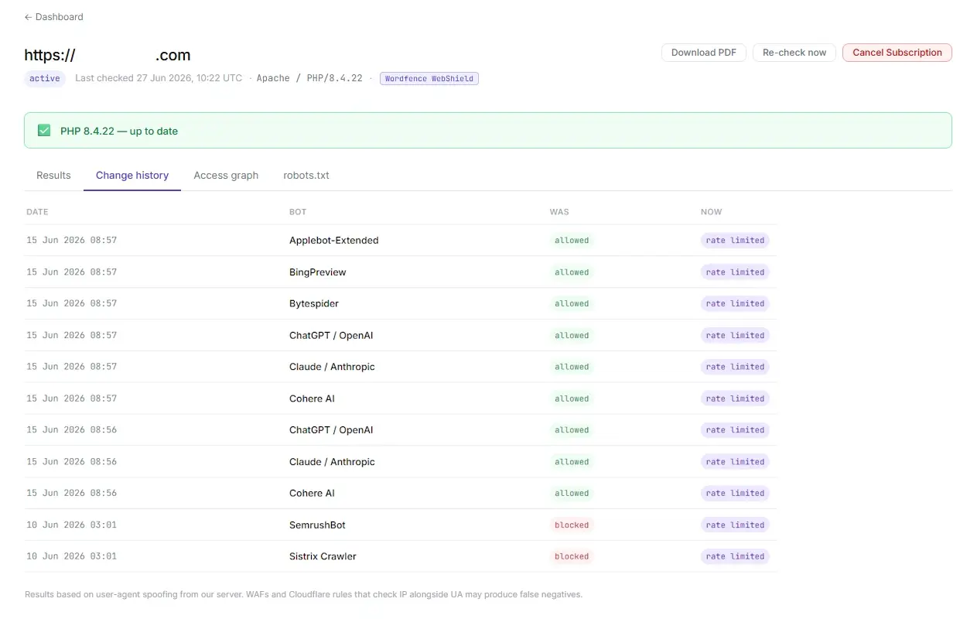Screen dimensions: 960x619
Task: Select the Bytespider bot name
Action: click(x=314, y=304)
